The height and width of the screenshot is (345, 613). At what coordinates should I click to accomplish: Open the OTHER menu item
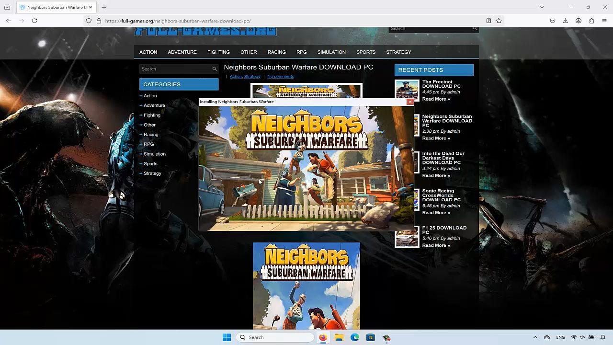click(249, 52)
